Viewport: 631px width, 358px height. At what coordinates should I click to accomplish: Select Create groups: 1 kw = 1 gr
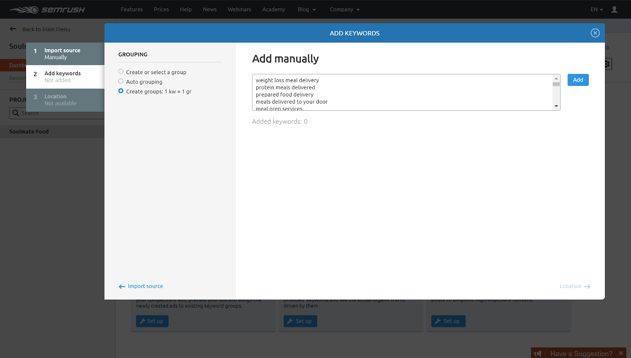click(121, 91)
